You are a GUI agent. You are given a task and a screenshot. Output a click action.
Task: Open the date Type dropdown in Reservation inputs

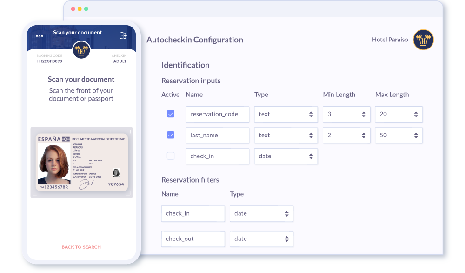point(286,156)
